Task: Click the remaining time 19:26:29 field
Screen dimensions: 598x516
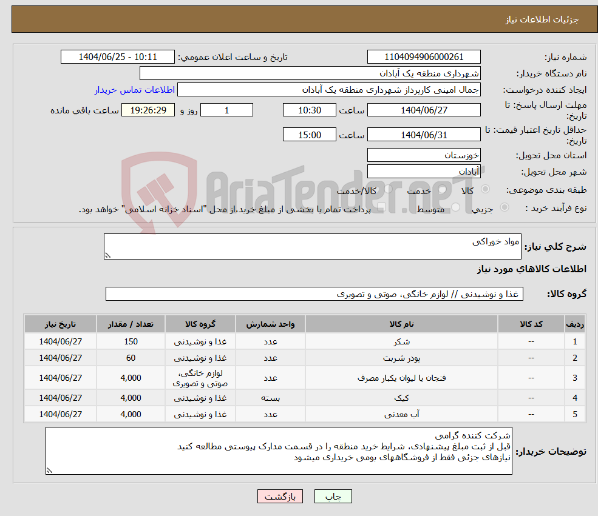Action: pos(148,110)
